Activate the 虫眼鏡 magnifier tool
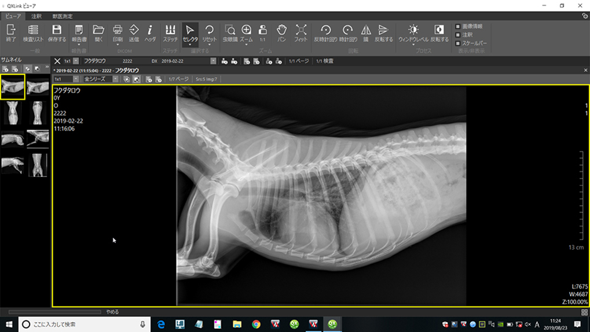The height and width of the screenshot is (332, 590). 229,32
